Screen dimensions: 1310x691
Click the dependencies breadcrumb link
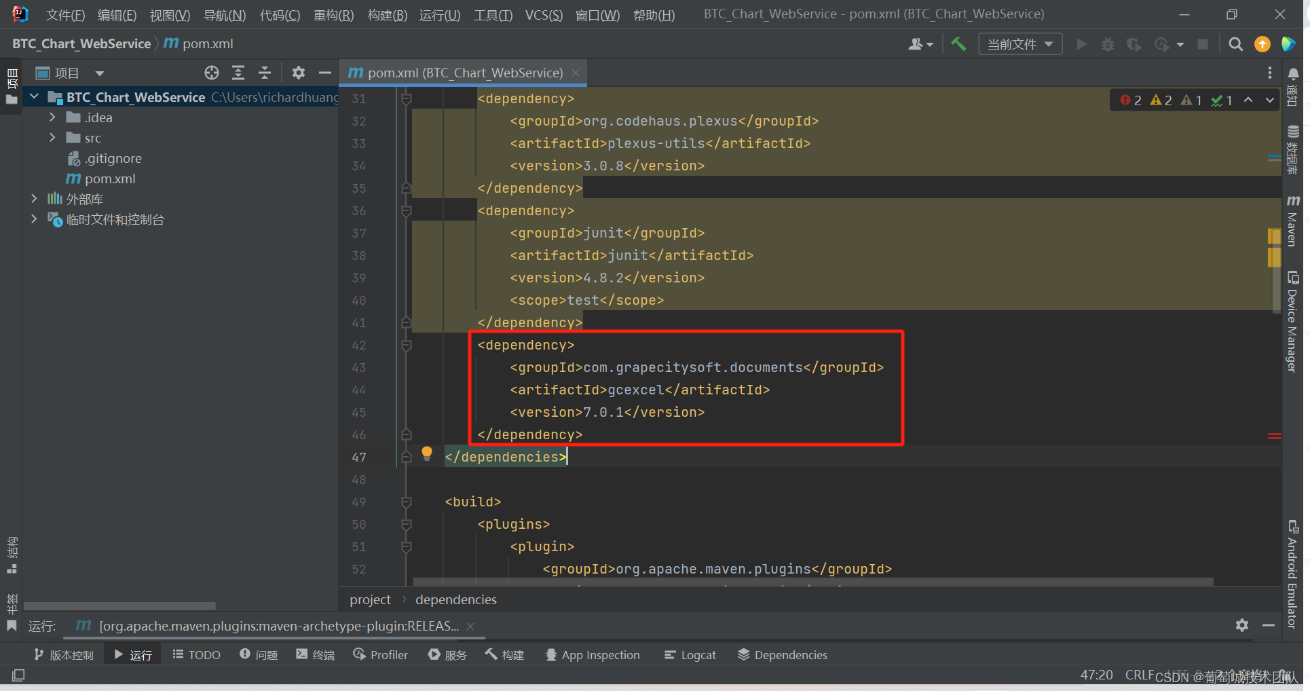(x=455, y=599)
